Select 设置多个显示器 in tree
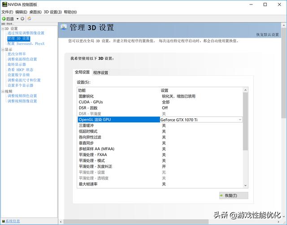The height and width of the screenshot is (225, 287). (20, 86)
